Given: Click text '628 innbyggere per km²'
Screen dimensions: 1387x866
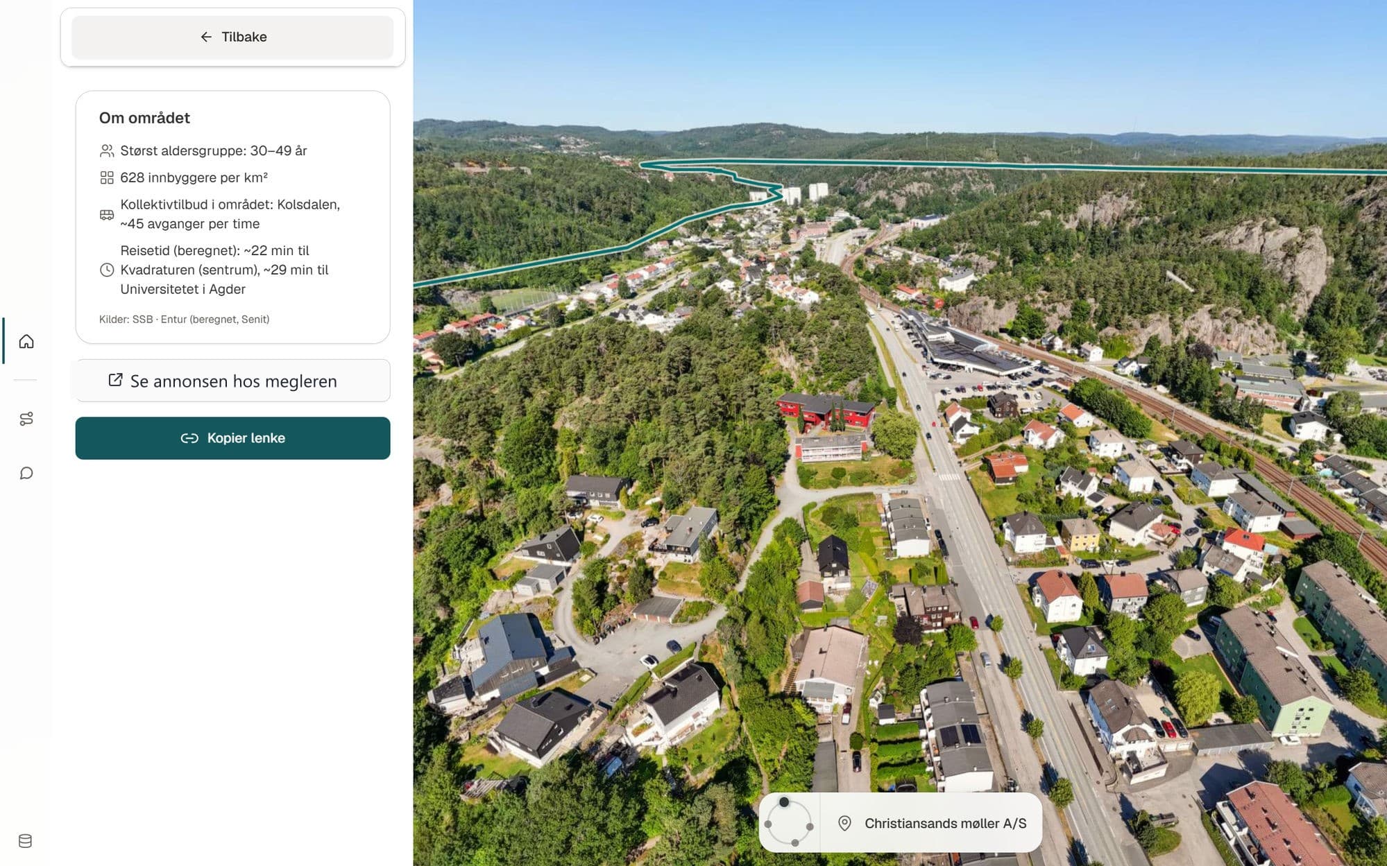Looking at the screenshot, I should click(x=194, y=177).
